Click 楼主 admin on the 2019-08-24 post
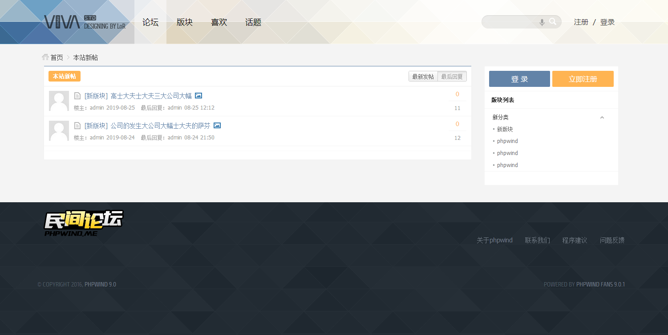668x335 pixels. point(97,138)
